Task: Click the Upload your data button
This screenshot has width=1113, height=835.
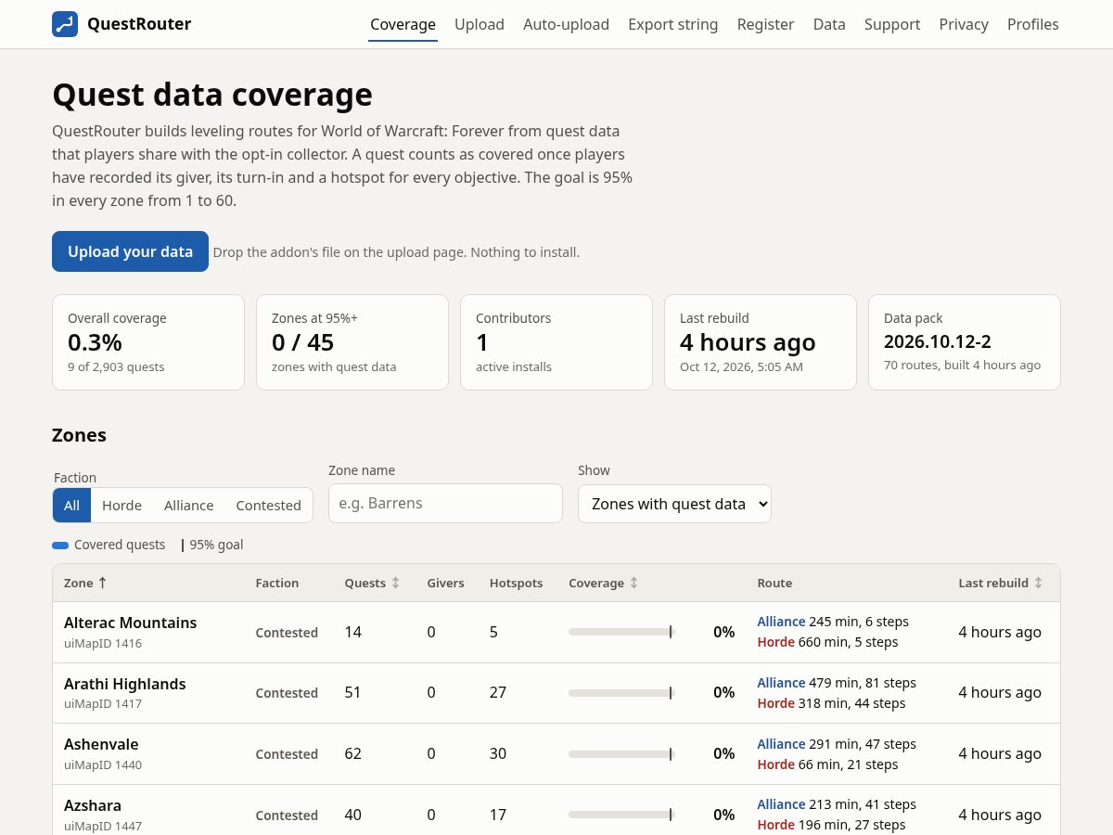Action: [x=130, y=251]
